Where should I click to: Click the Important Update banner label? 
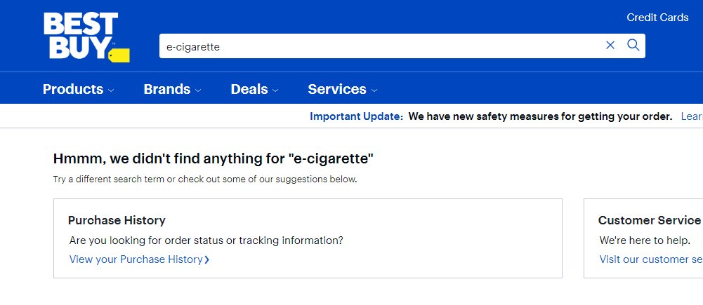tap(357, 116)
